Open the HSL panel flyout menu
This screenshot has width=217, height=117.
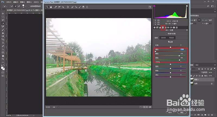tap(187, 30)
